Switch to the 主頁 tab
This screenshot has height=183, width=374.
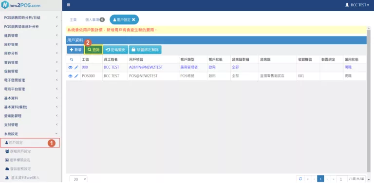[73, 20]
